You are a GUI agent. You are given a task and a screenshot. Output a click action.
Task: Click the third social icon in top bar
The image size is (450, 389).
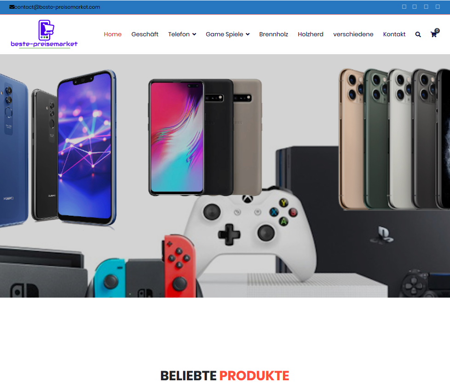(x=426, y=6)
